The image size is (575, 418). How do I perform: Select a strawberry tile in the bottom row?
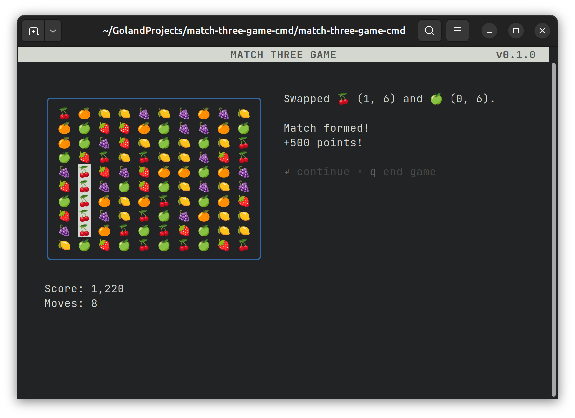click(x=104, y=245)
